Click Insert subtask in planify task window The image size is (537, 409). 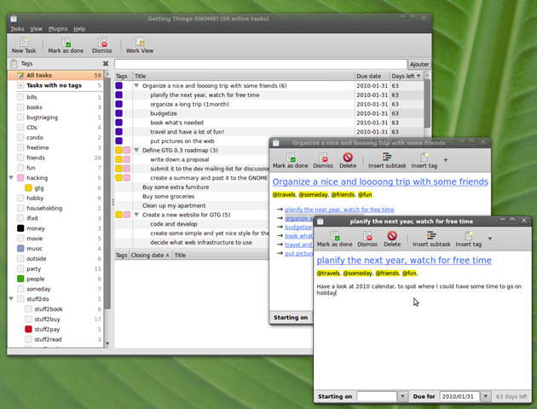[x=431, y=239]
